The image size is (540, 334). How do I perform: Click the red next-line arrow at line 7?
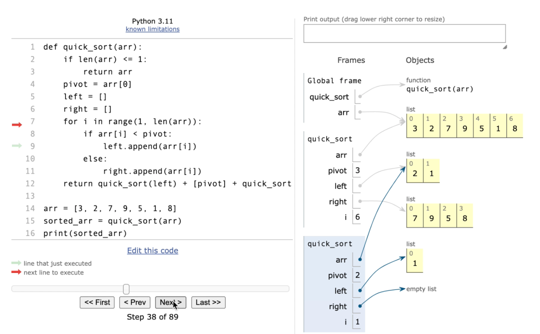pyautogui.click(x=16, y=124)
